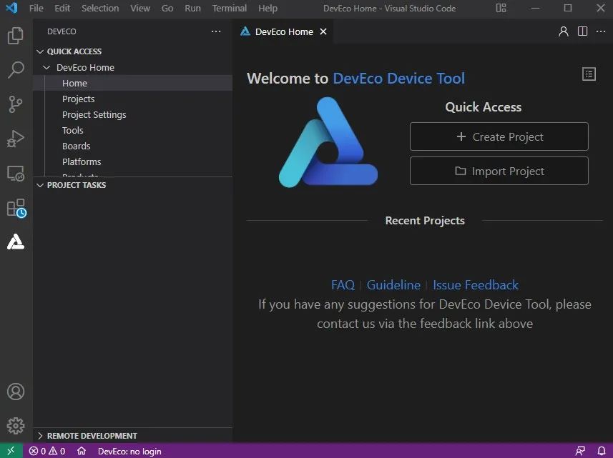Open the Manage gear icon
The width and height of the screenshot is (613, 458).
(x=16, y=426)
